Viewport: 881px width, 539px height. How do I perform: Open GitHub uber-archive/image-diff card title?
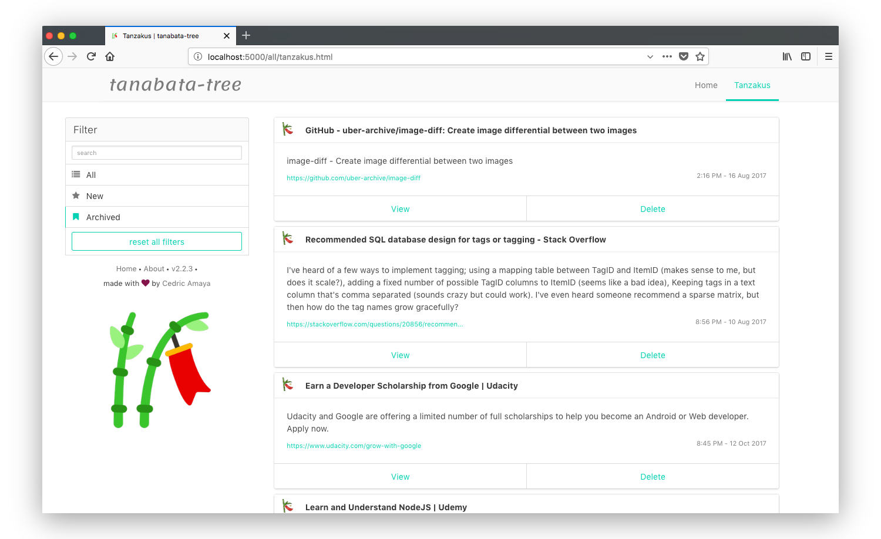pyautogui.click(x=471, y=130)
